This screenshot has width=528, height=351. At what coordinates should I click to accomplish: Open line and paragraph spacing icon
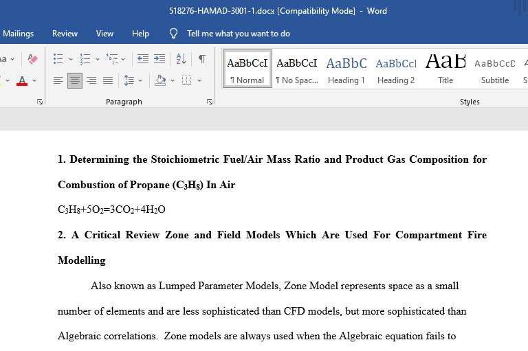[x=129, y=80]
